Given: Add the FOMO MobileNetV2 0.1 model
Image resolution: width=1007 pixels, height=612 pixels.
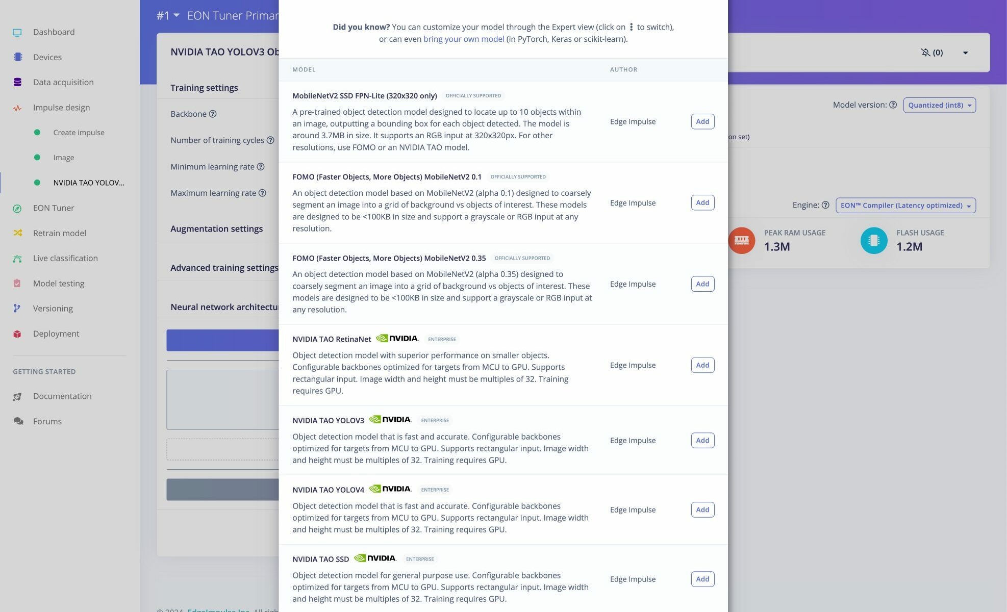Looking at the screenshot, I should 702,202.
